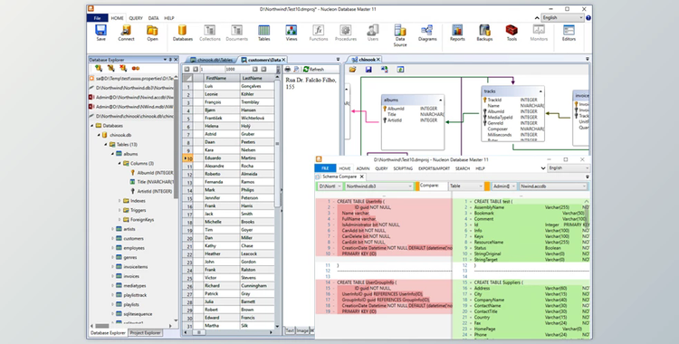
Task: Click the Text tab below the data preview
Action: click(290, 330)
